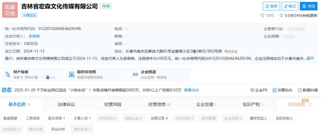This screenshot has width=321, height=137.
Task: Click 成立日期 value 2024-11-13
Action: (34, 51)
